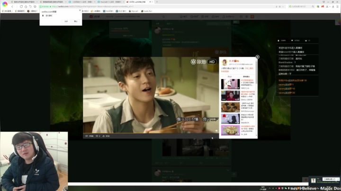This screenshot has height=191, width=341.
Task: Close the video popup overlay
Action: click(258, 57)
